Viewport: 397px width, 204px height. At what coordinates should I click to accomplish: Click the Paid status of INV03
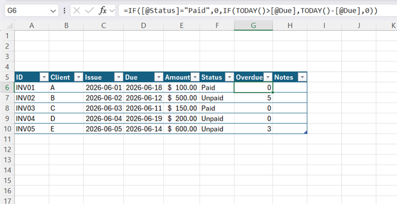(x=217, y=108)
